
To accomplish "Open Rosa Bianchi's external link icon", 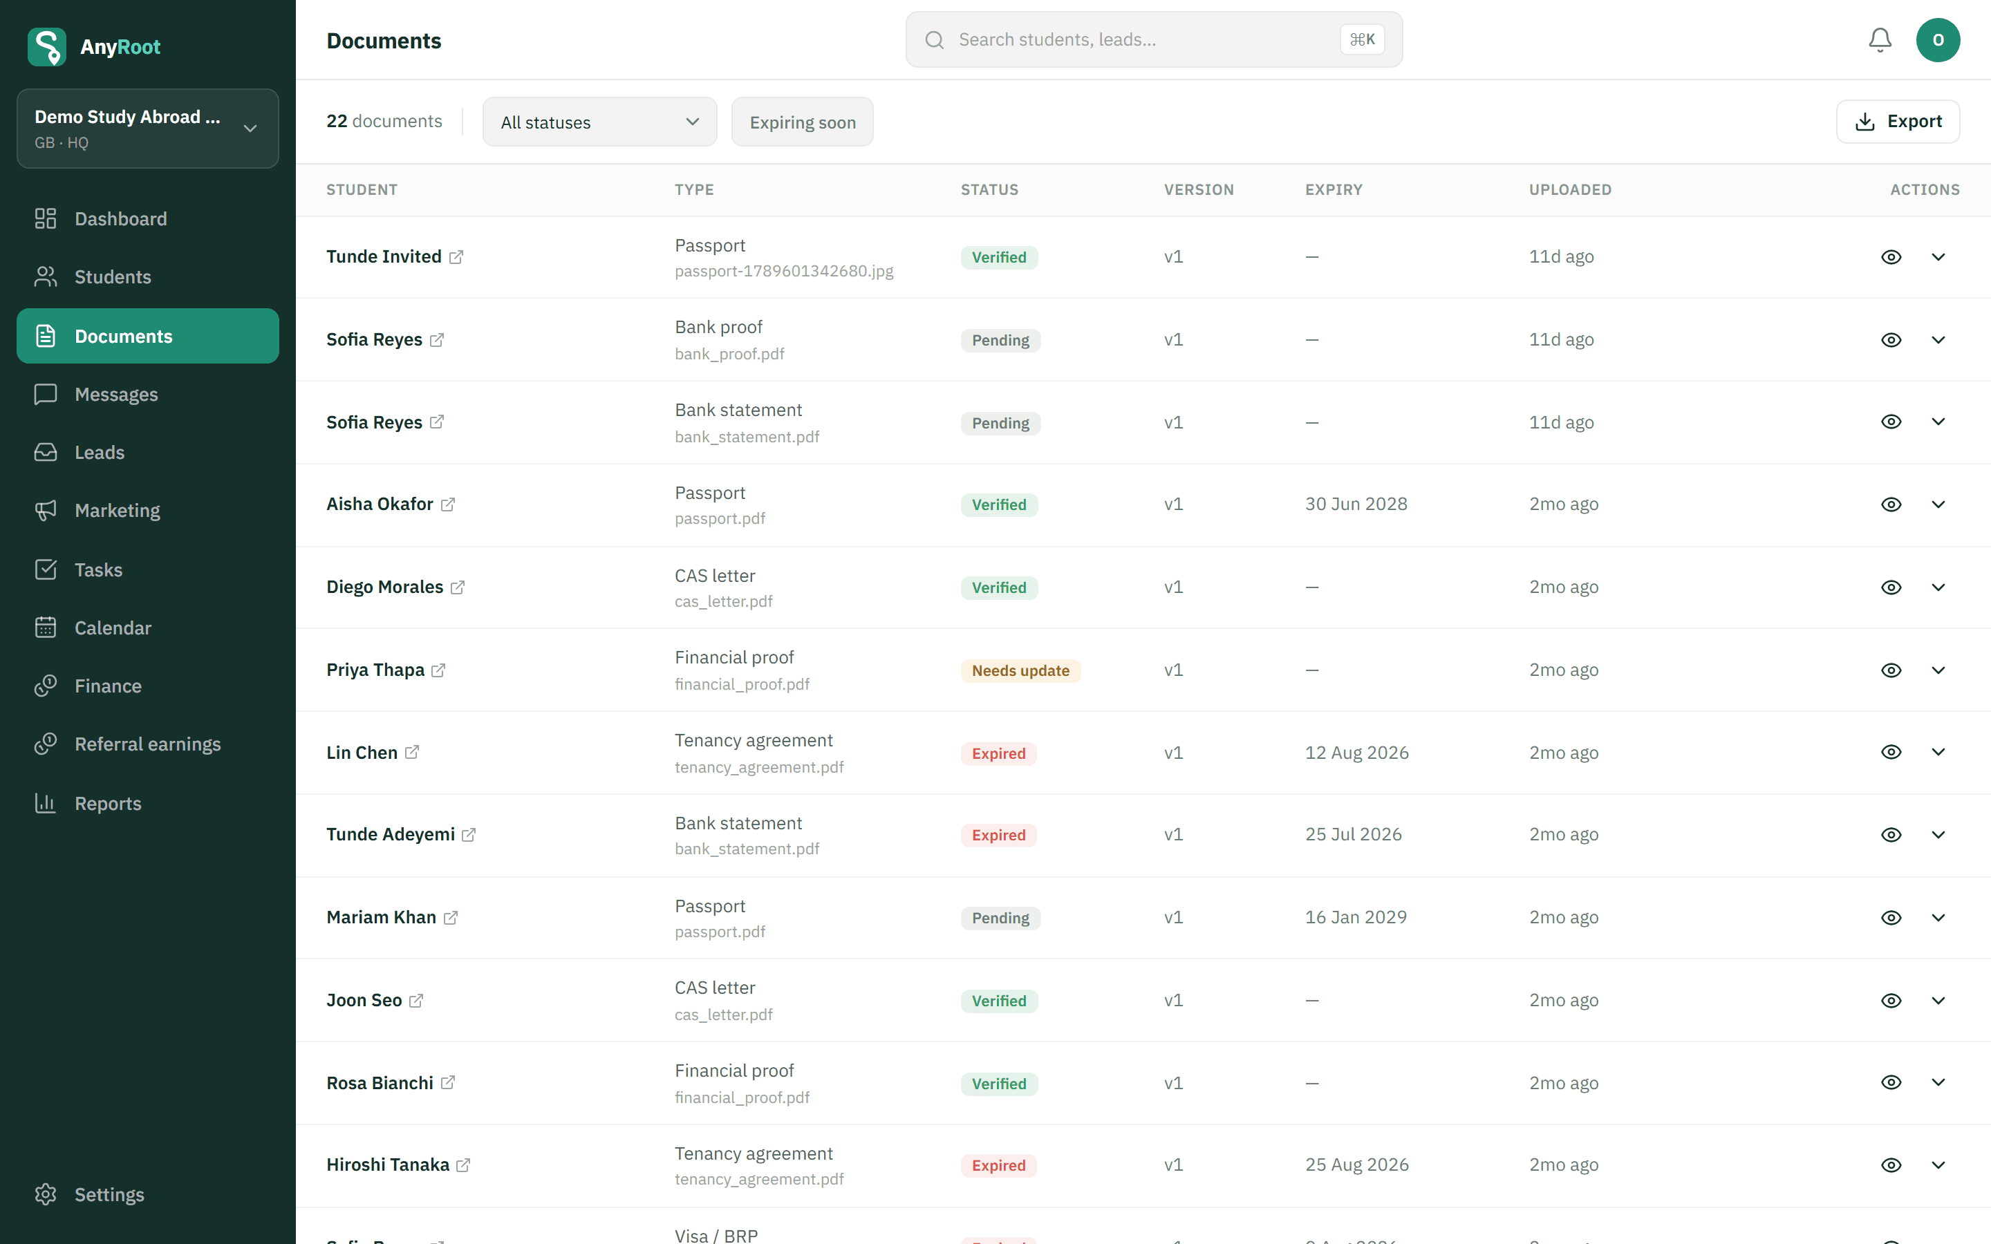I will coord(447,1083).
